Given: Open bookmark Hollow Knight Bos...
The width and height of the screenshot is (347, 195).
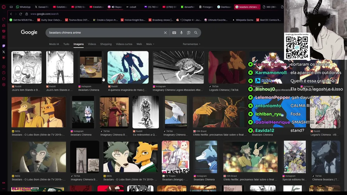Looking at the screenshot, I should point(133,20).
